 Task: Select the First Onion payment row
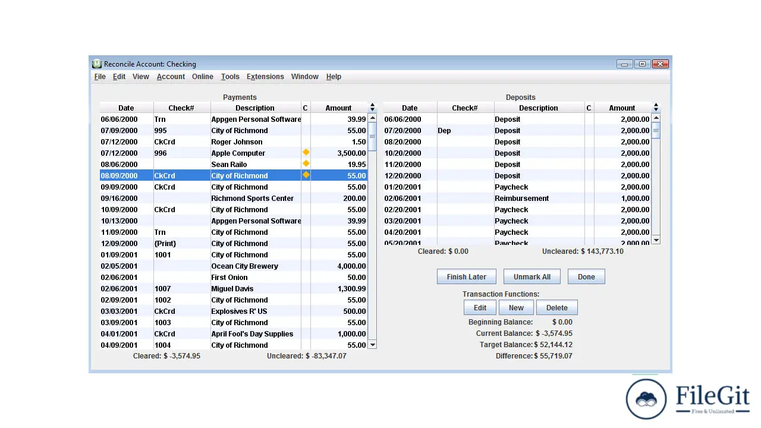pos(234,277)
